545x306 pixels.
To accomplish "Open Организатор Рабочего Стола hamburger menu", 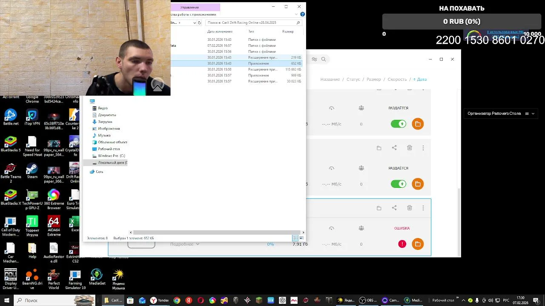I will click(x=527, y=113).
